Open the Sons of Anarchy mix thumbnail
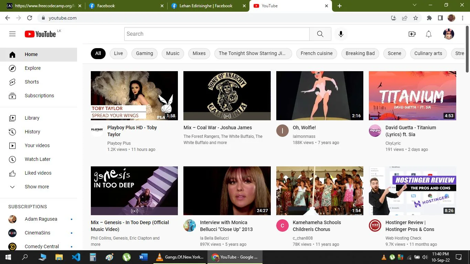 pyautogui.click(x=227, y=96)
